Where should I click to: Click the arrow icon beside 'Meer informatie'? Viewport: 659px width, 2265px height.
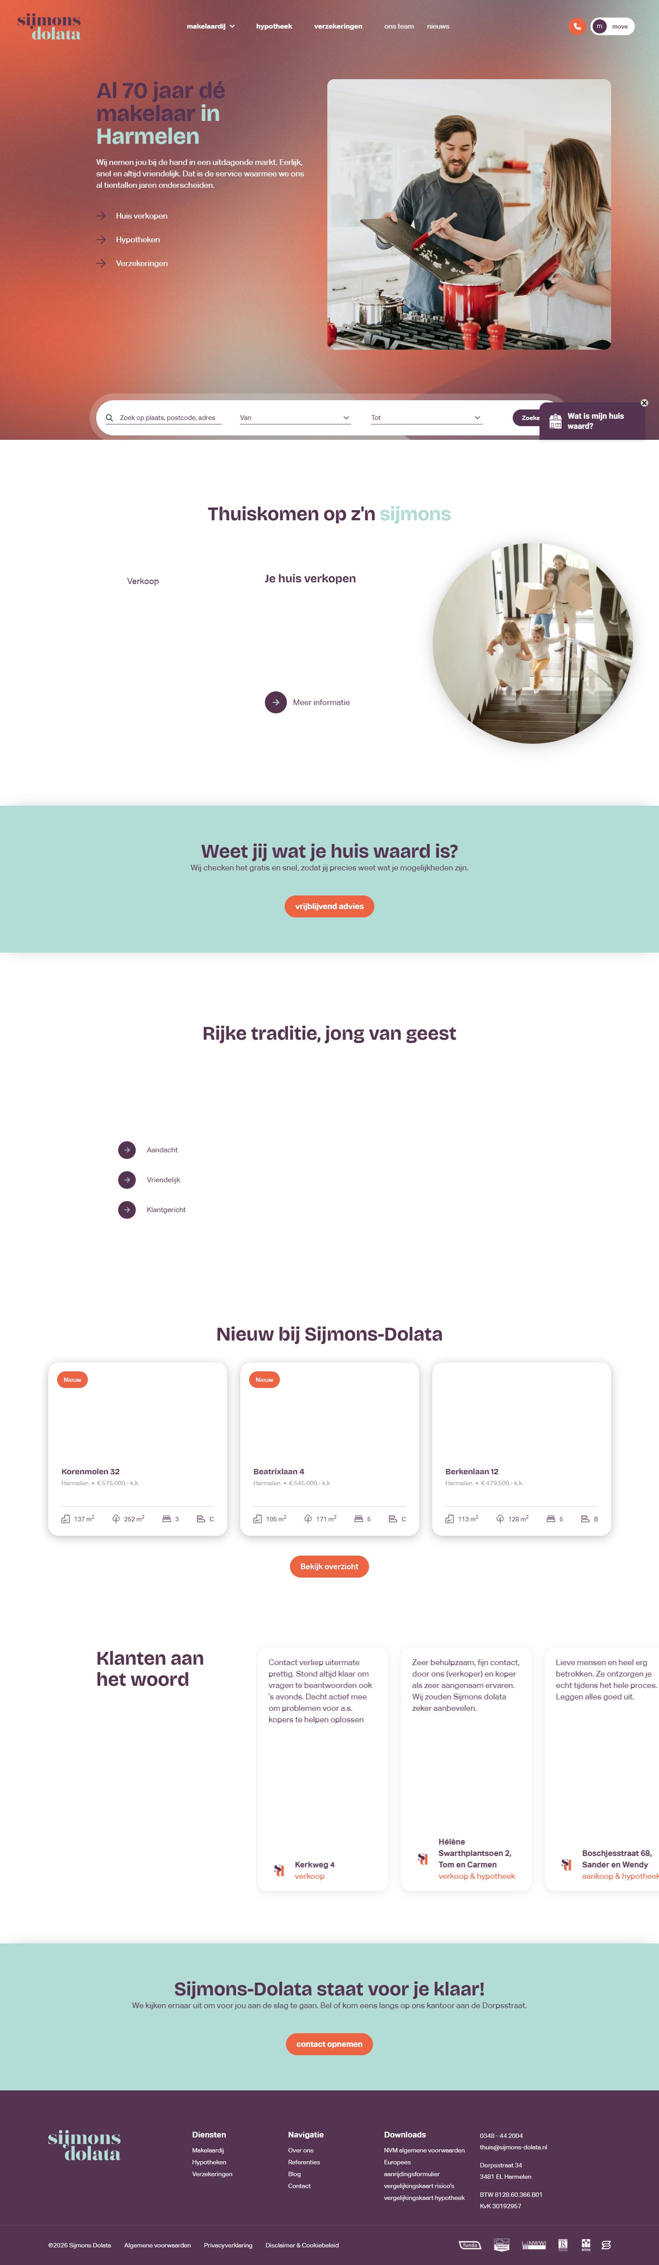click(276, 702)
